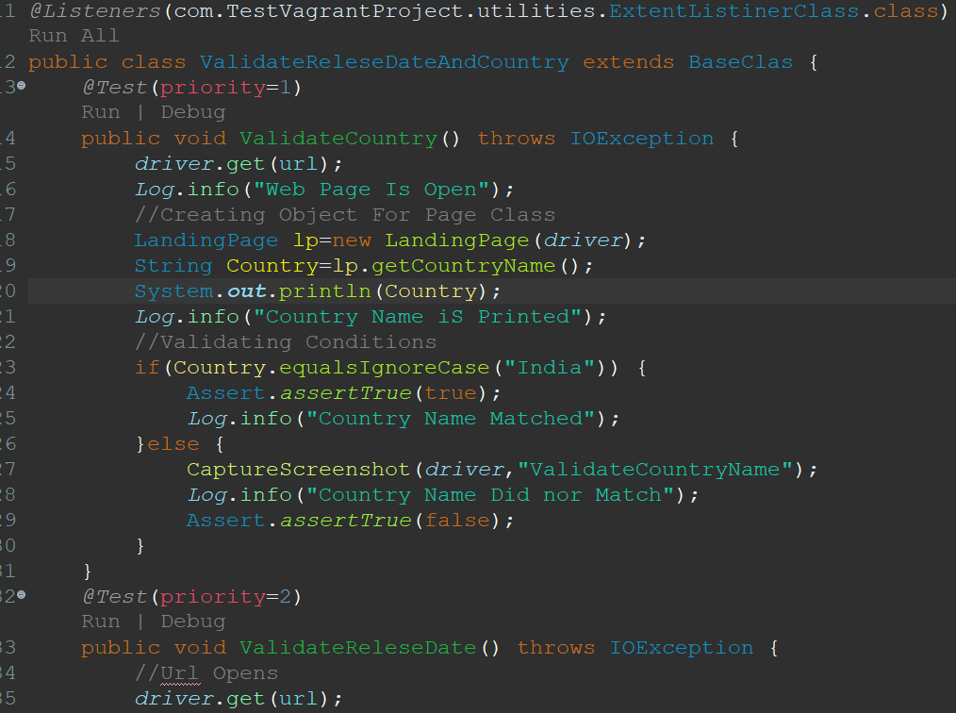Click the @Test(priority=1) annotation

192,88
